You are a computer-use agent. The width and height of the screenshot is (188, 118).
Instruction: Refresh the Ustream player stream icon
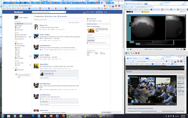[x=182, y=49]
